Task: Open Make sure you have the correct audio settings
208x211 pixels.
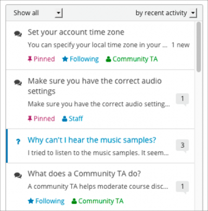Action: [x=95, y=86]
